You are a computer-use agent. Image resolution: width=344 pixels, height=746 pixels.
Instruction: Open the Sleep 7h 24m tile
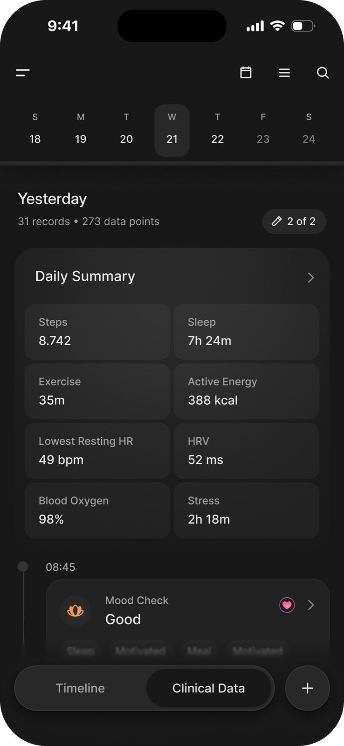point(247,332)
